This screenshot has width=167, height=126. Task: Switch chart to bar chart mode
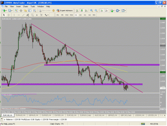pyautogui.click(x=77, y=10)
